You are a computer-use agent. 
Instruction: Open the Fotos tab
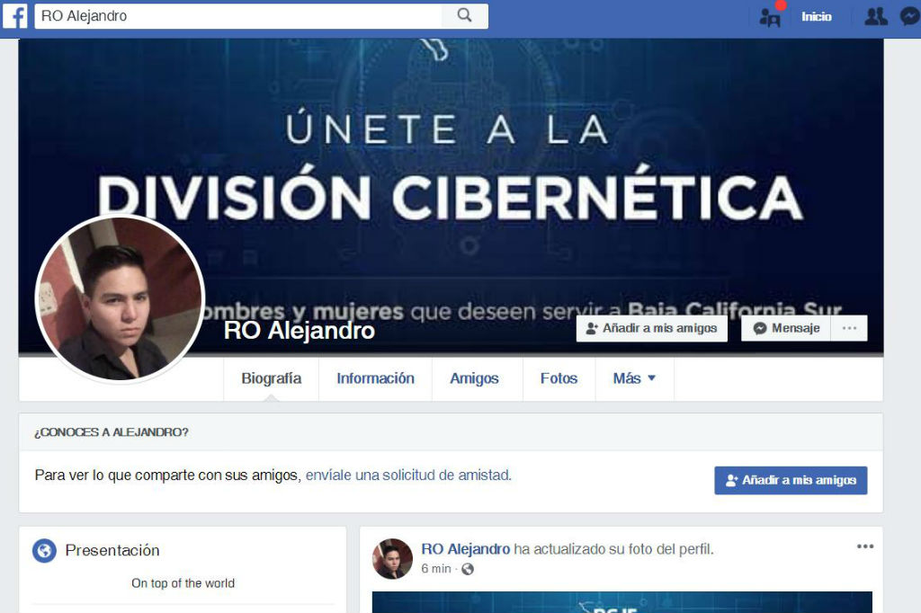tap(559, 378)
